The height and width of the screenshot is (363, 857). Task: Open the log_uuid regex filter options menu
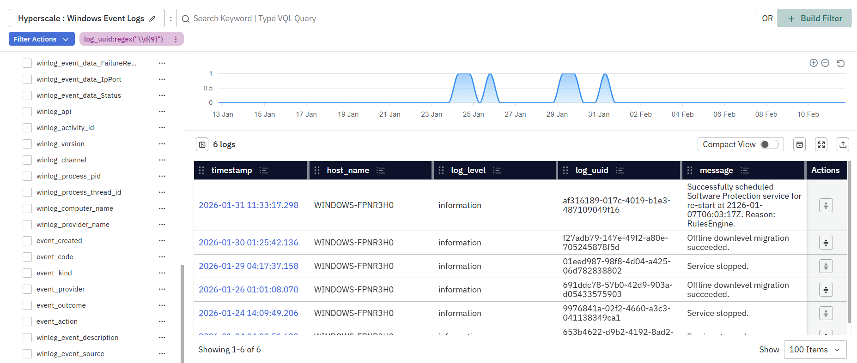click(176, 39)
